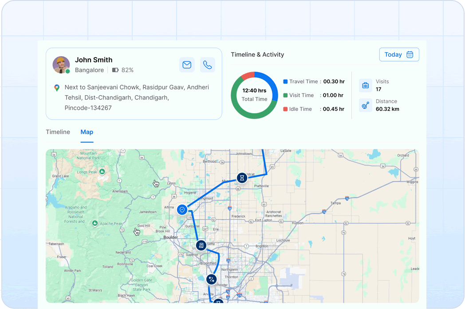
Task: Click the Brighton label on the map
Action: (x=262, y=246)
